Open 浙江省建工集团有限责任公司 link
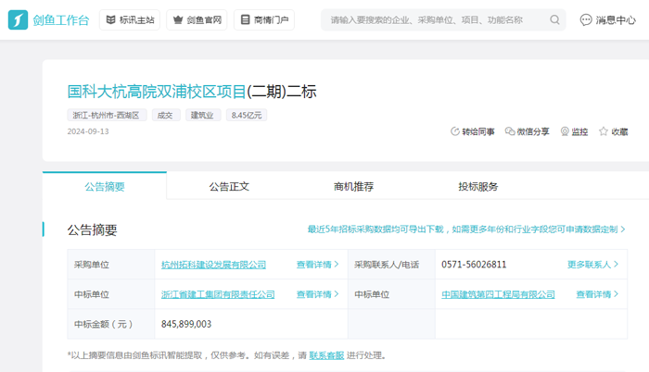The width and height of the screenshot is (649, 372). (218, 294)
